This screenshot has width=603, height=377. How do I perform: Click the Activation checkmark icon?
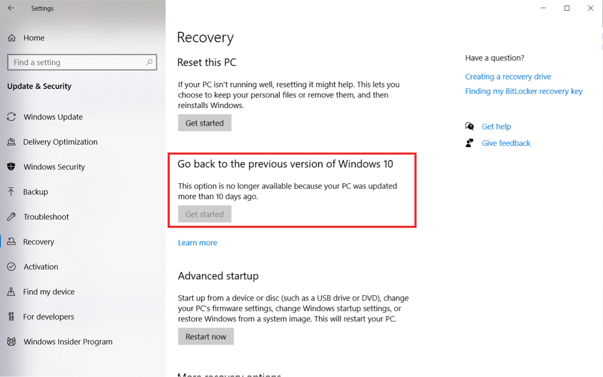click(x=11, y=267)
